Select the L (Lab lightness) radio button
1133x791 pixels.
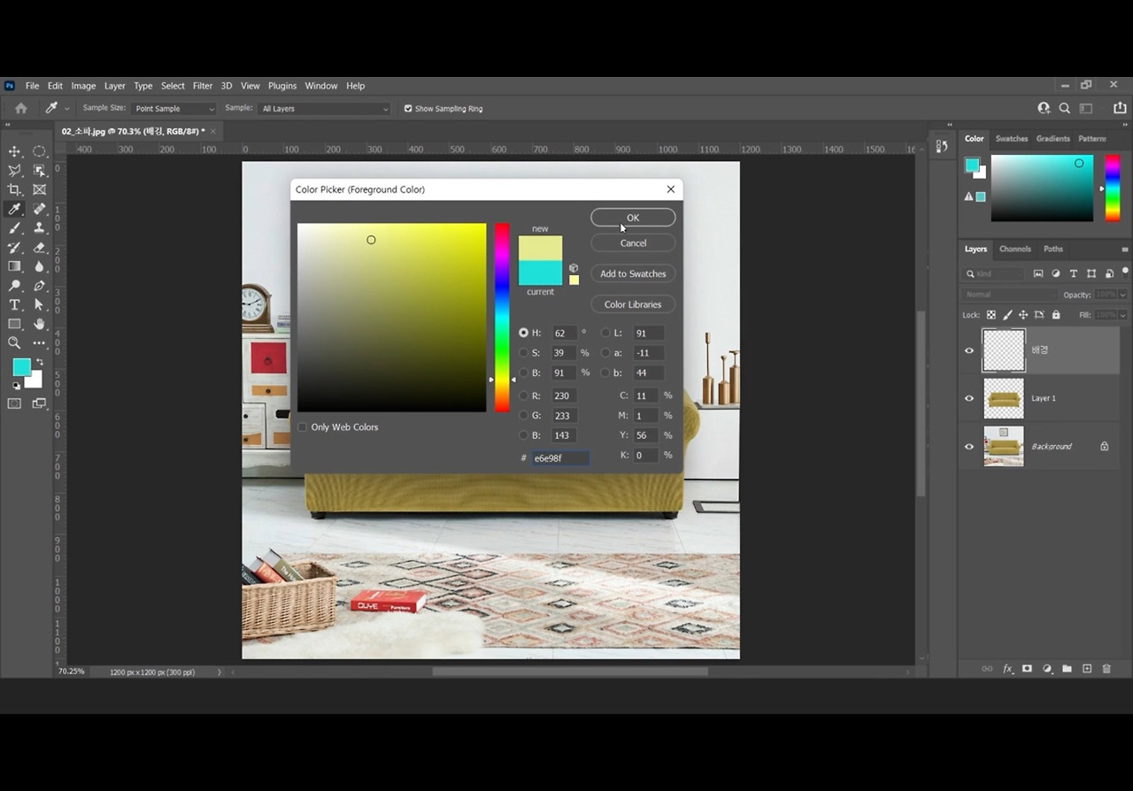605,333
